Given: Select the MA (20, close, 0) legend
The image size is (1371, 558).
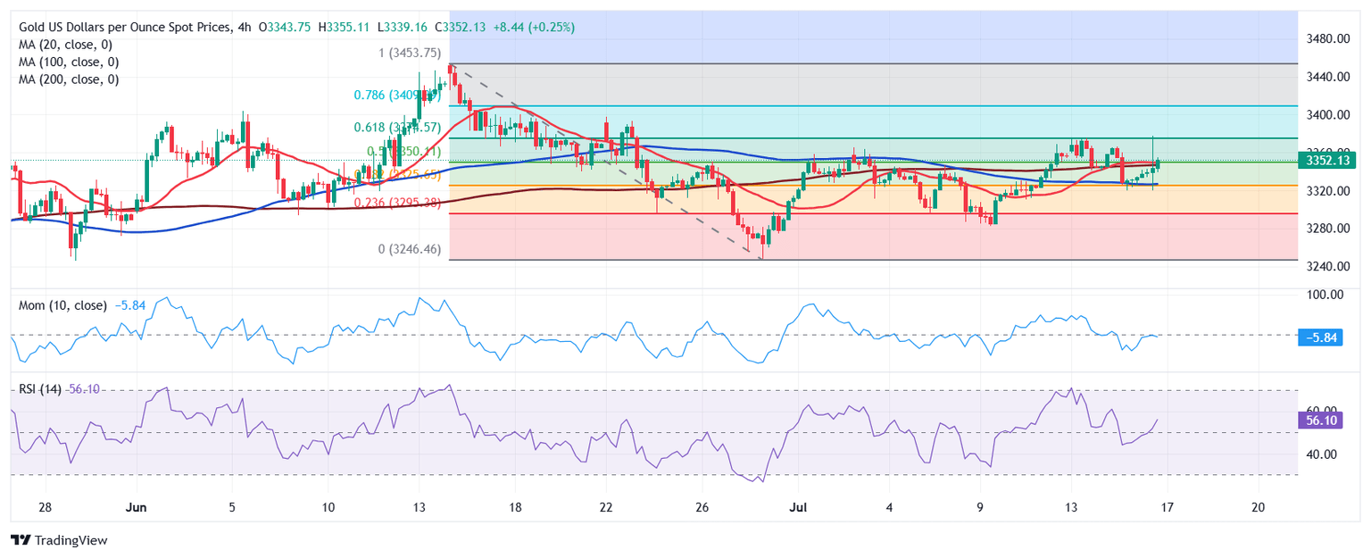Looking at the screenshot, I should tap(69, 45).
